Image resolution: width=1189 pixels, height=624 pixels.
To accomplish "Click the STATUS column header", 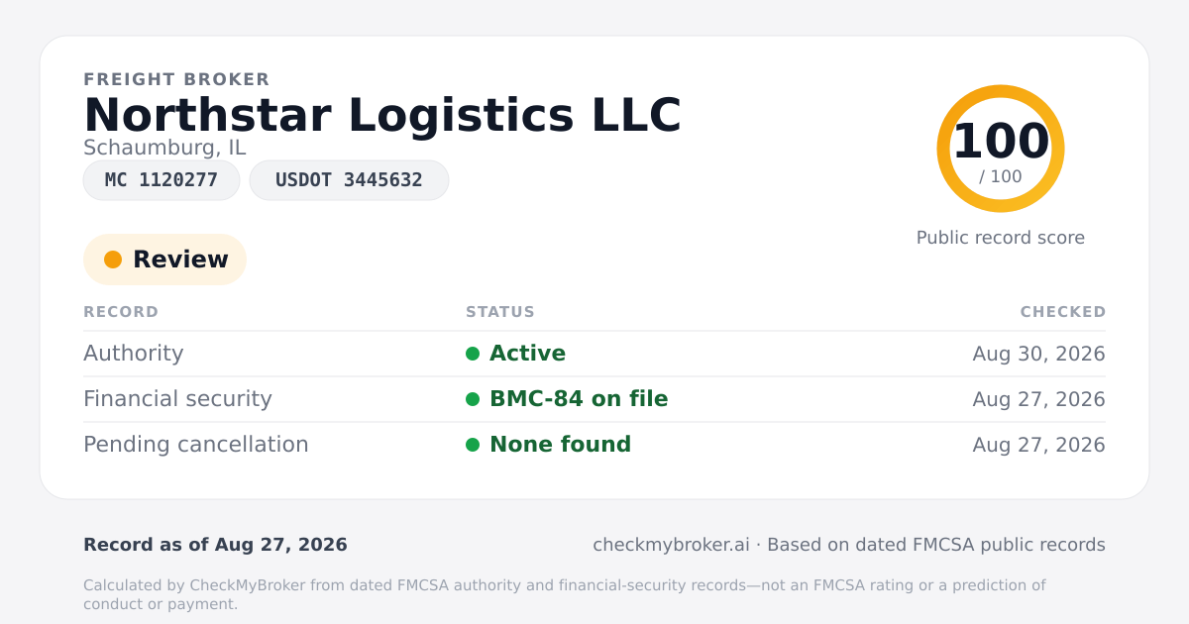I will (x=500, y=312).
